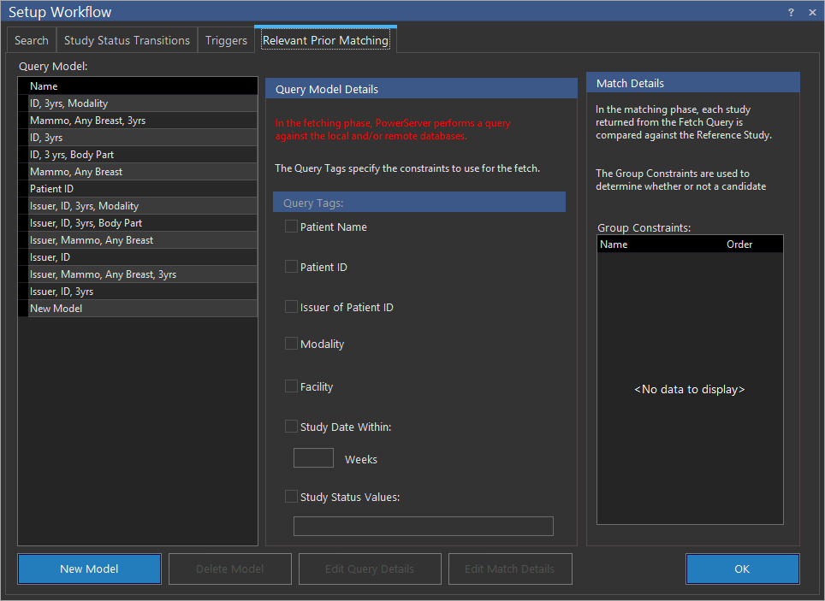Enable the Patient Name checkbox
This screenshot has height=601, width=825.
[292, 227]
